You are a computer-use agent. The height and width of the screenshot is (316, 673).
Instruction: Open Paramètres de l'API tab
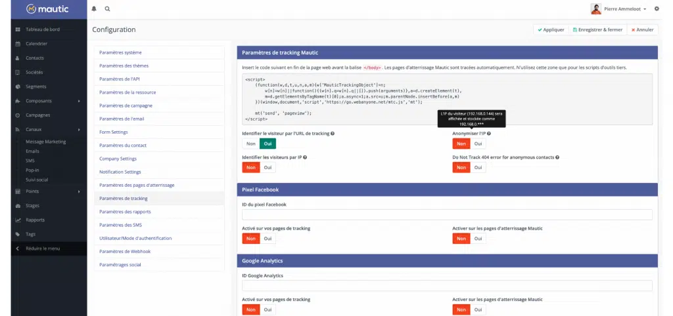click(x=159, y=79)
